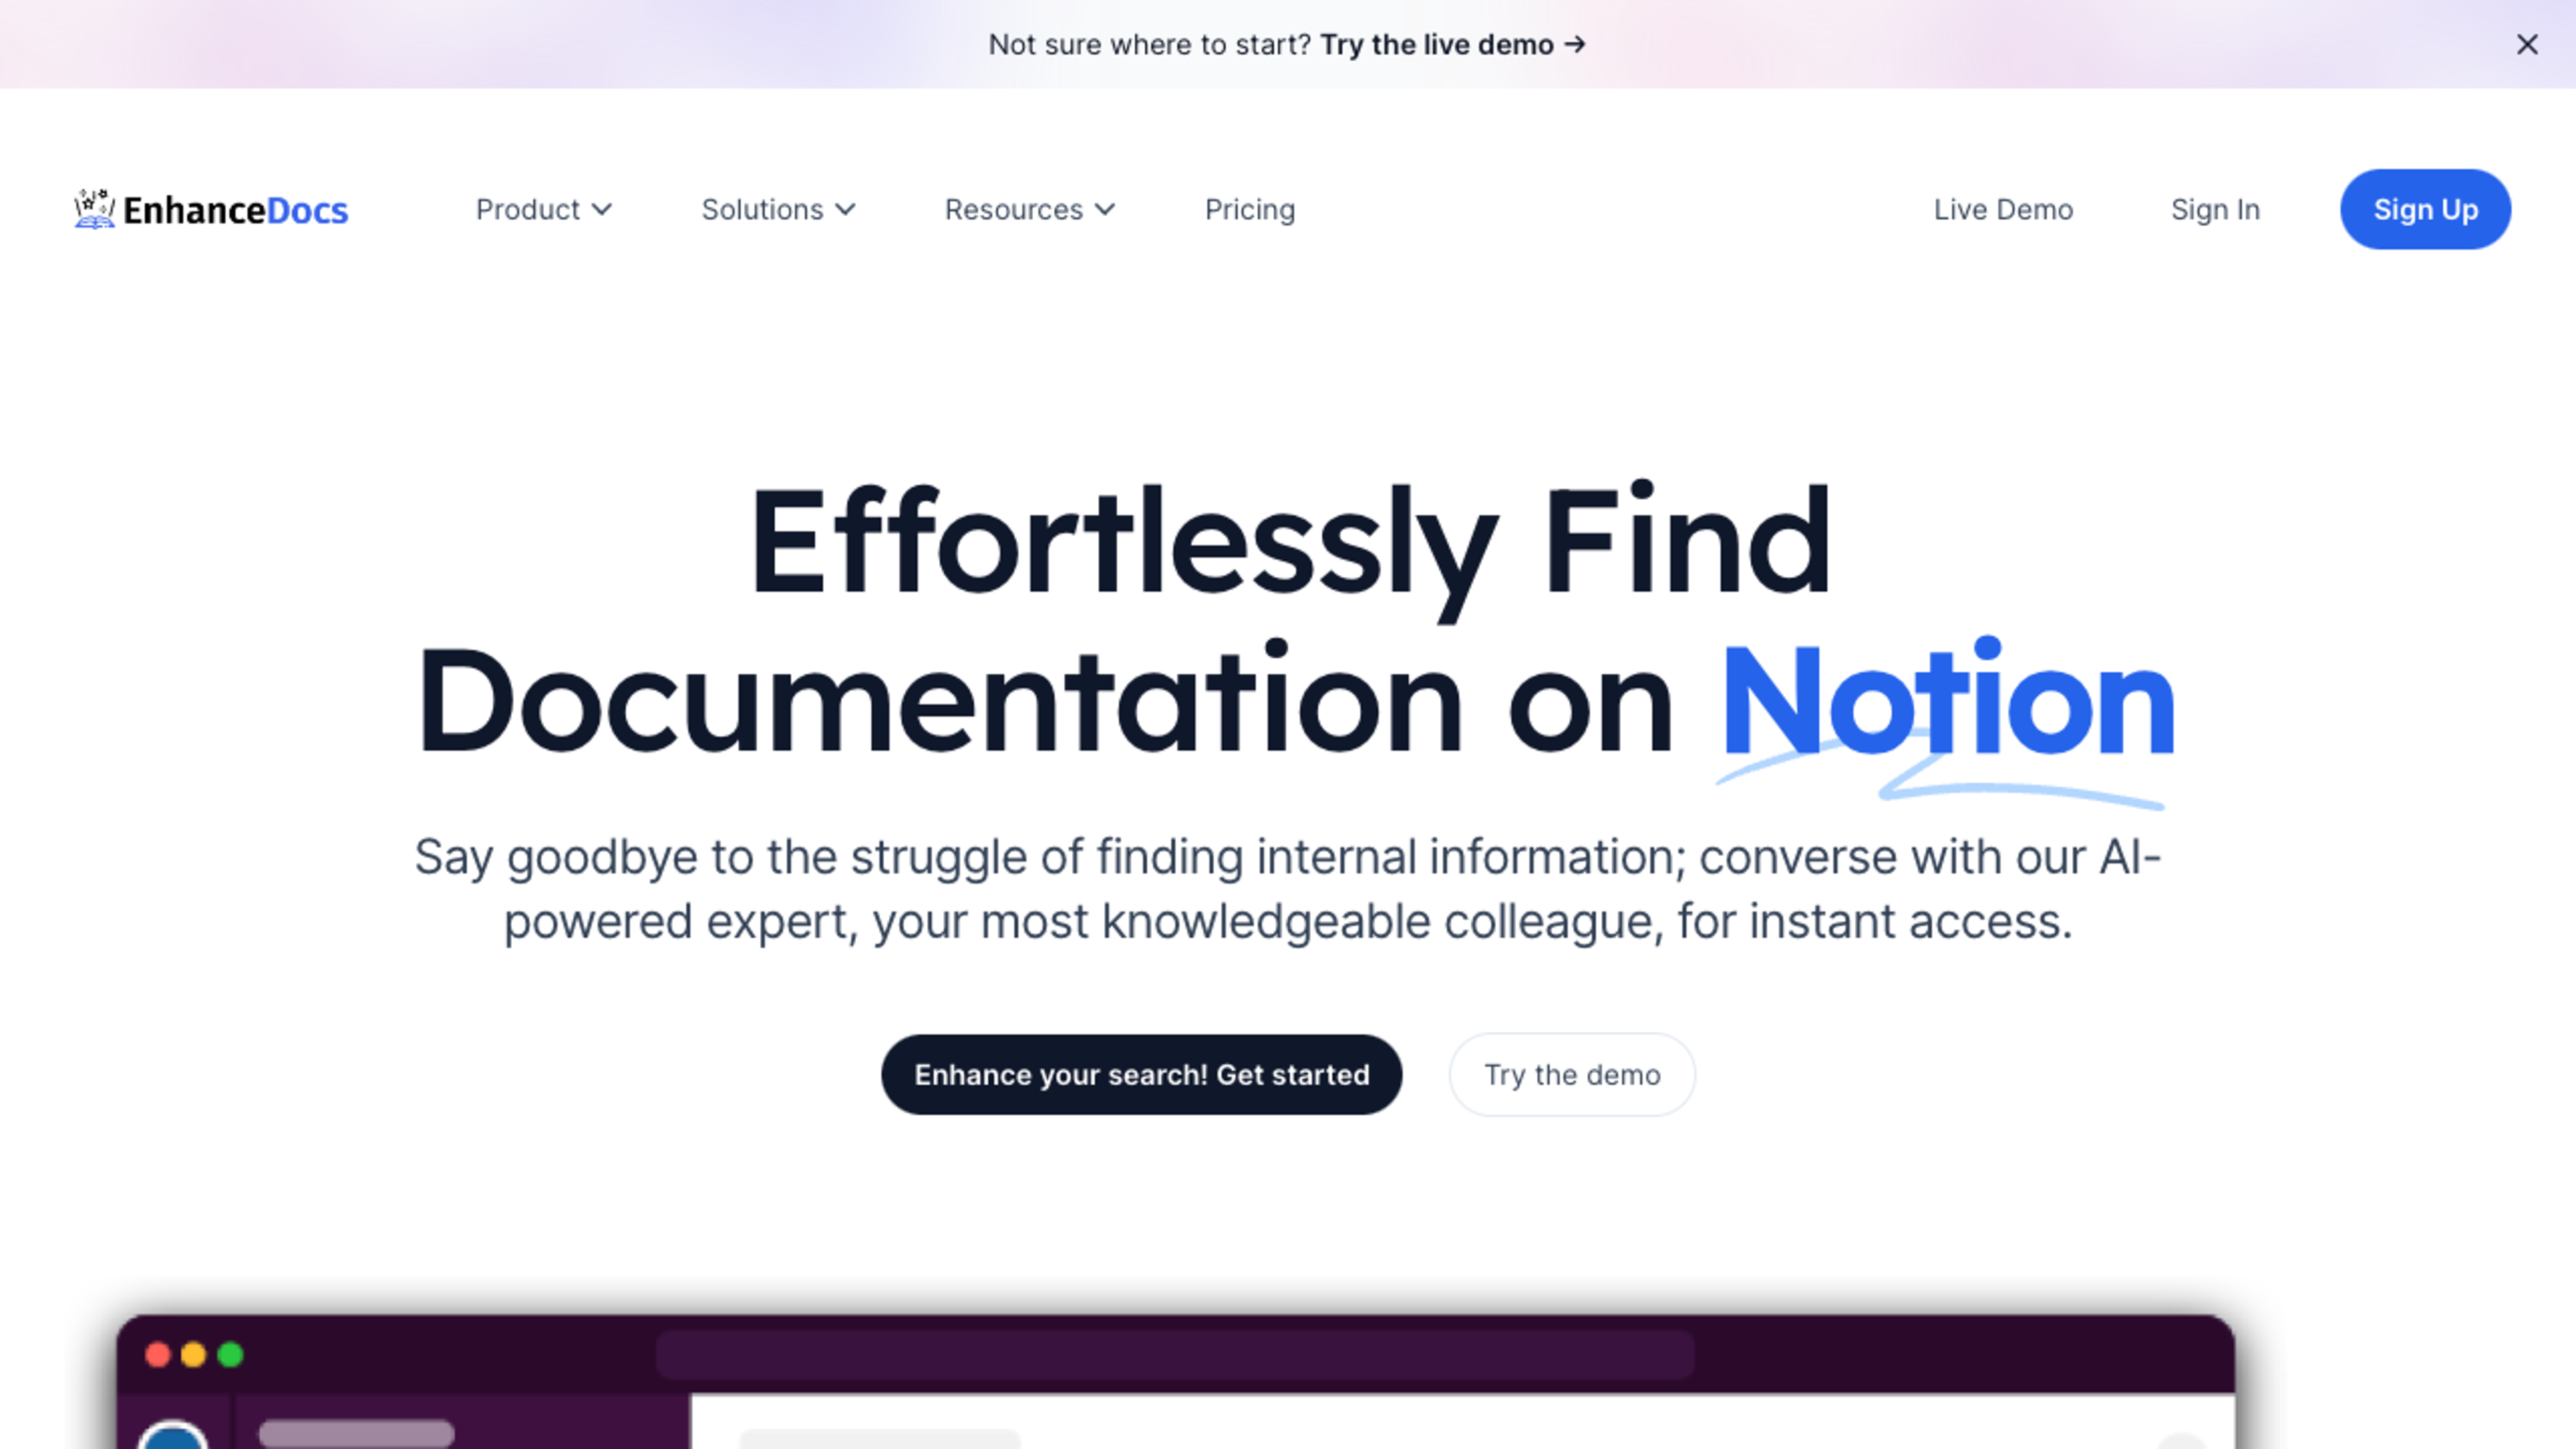Screen dimensions: 2576x1449
Task: Toggle the top announcement banner closed
Action: coord(2528,42)
